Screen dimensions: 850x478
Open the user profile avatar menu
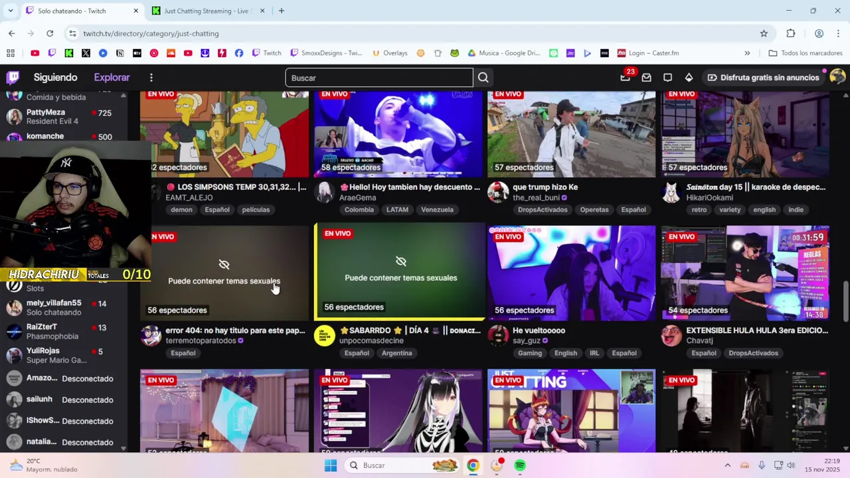click(x=837, y=77)
